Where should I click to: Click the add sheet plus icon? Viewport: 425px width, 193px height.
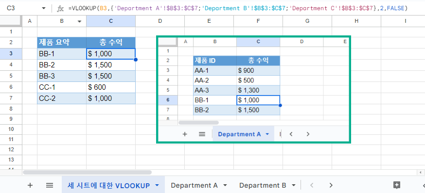click(x=30, y=185)
